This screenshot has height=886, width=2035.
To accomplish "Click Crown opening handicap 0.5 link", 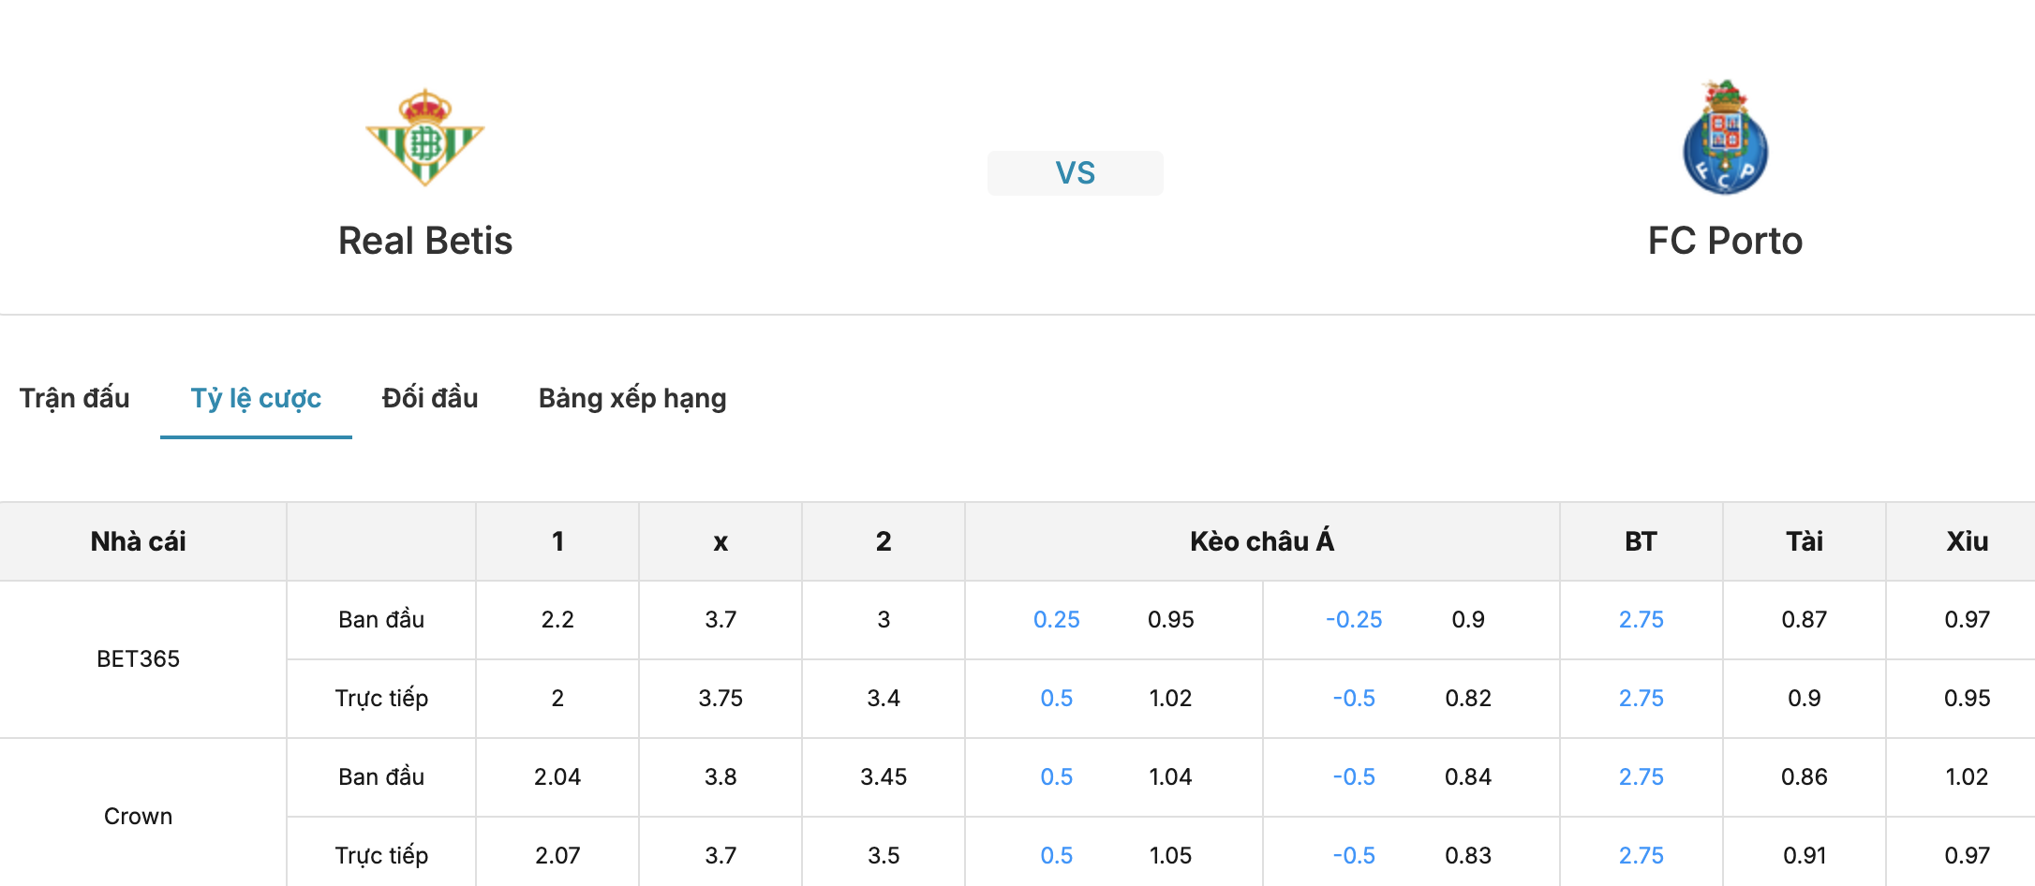I will pos(1057,777).
